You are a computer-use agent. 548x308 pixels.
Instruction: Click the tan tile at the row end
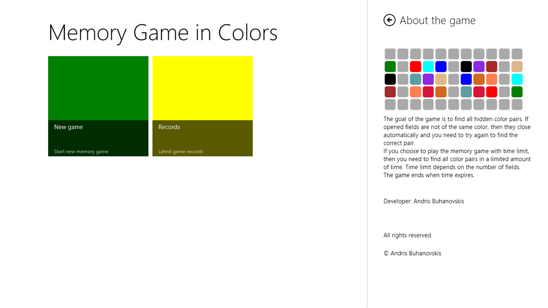[517, 66]
